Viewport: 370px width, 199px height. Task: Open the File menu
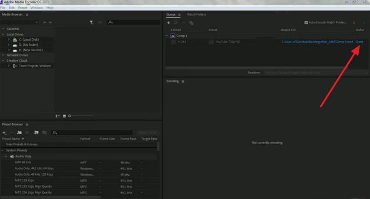click(x=3, y=8)
